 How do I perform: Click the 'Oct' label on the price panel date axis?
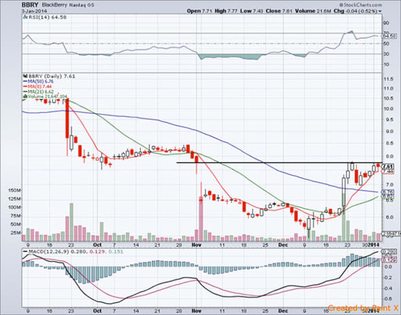[x=97, y=245]
